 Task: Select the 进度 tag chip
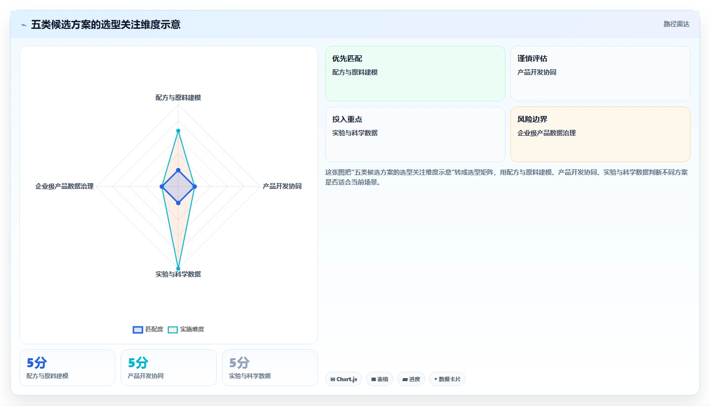[x=411, y=379]
